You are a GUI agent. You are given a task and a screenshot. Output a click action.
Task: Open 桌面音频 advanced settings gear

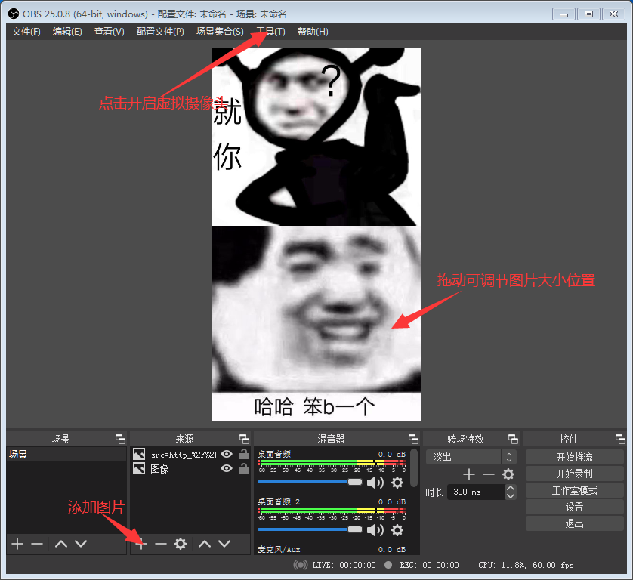coord(397,482)
